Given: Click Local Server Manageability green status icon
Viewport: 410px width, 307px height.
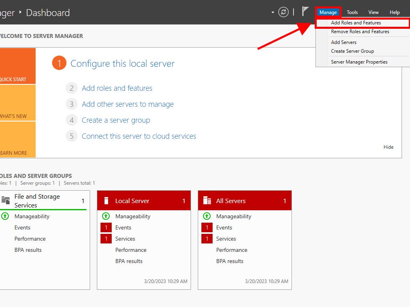Looking at the screenshot, I should [106, 216].
